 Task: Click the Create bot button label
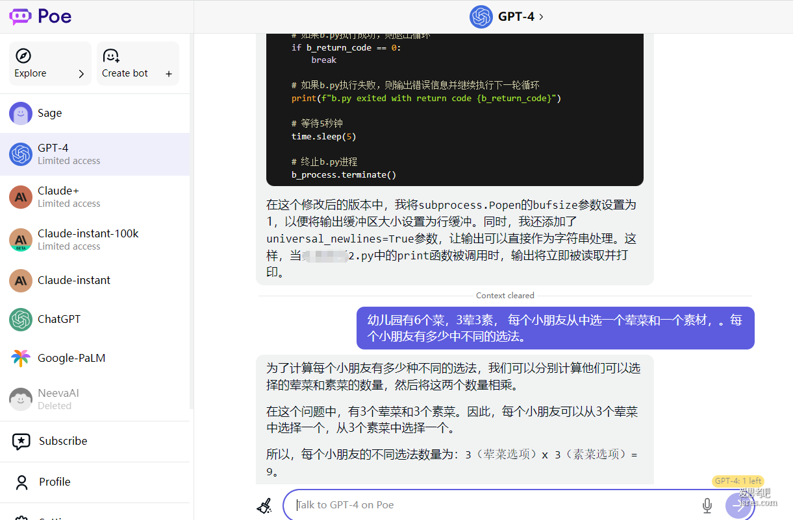pyautogui.click(x=125, y=73)
